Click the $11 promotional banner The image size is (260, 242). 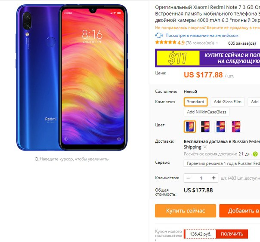[207, 58]
